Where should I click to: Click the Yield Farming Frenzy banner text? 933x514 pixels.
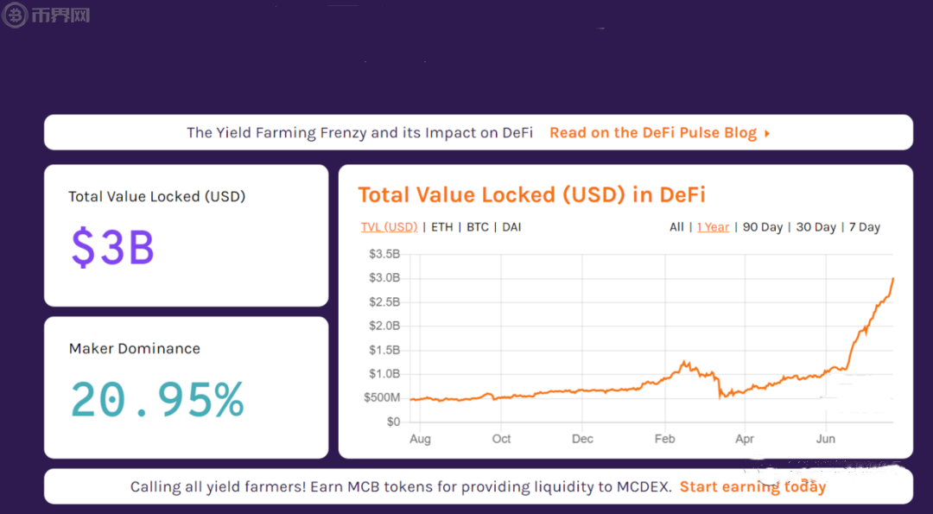[359, 133]
